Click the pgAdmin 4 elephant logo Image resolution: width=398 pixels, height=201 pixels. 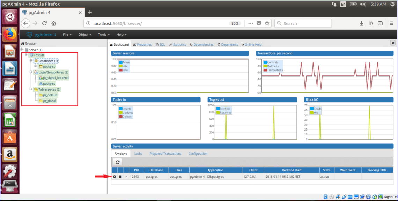point(30,35)
